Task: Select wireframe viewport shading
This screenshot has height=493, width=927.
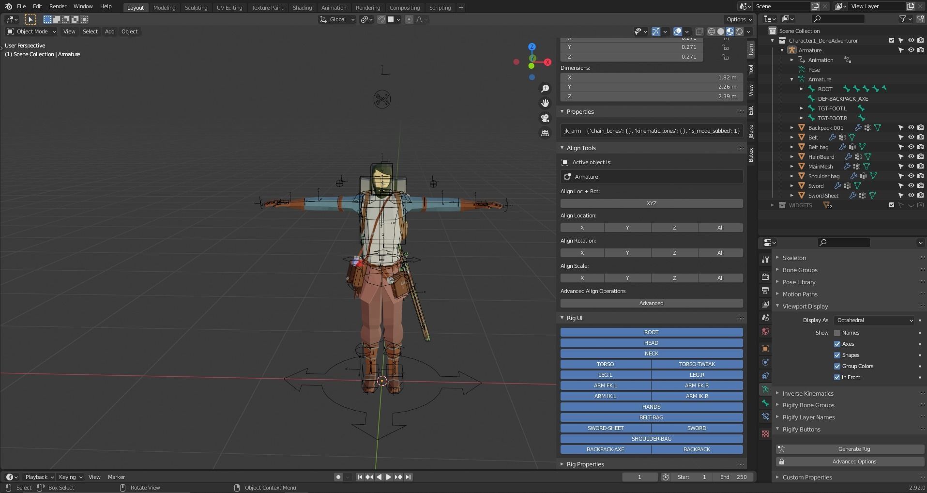Action: click(712, 31)
